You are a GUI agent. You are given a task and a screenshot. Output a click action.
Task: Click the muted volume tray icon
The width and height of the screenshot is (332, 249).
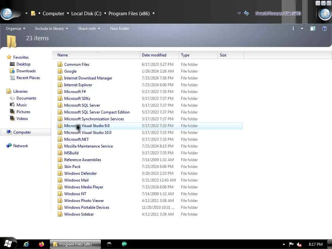(299, 244)
